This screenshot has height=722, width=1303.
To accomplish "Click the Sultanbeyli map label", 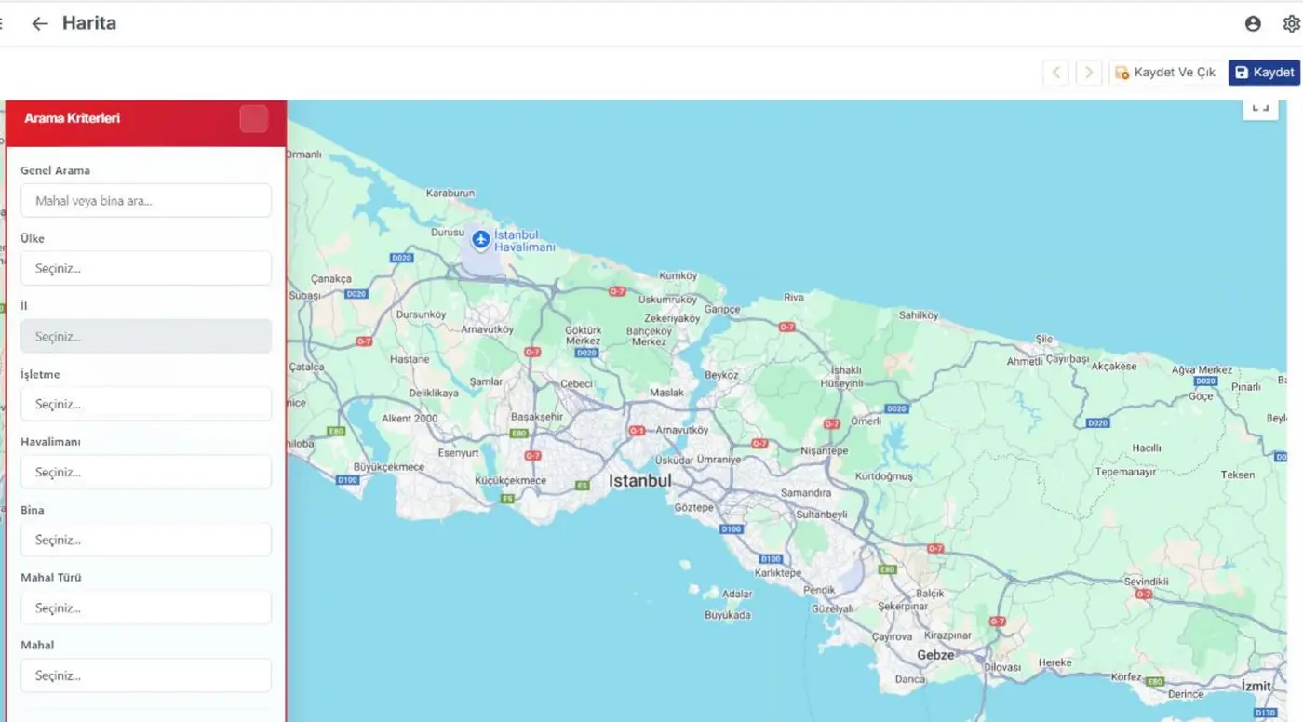I will tap(822, 514).
